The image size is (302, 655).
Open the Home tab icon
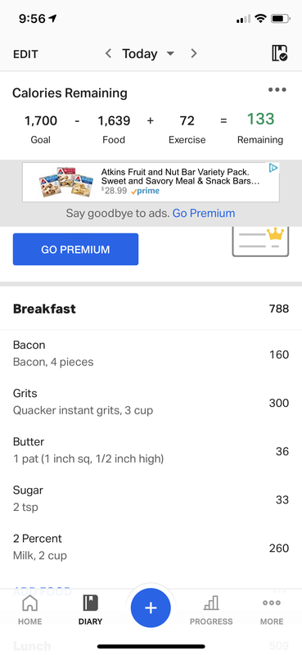29,603
